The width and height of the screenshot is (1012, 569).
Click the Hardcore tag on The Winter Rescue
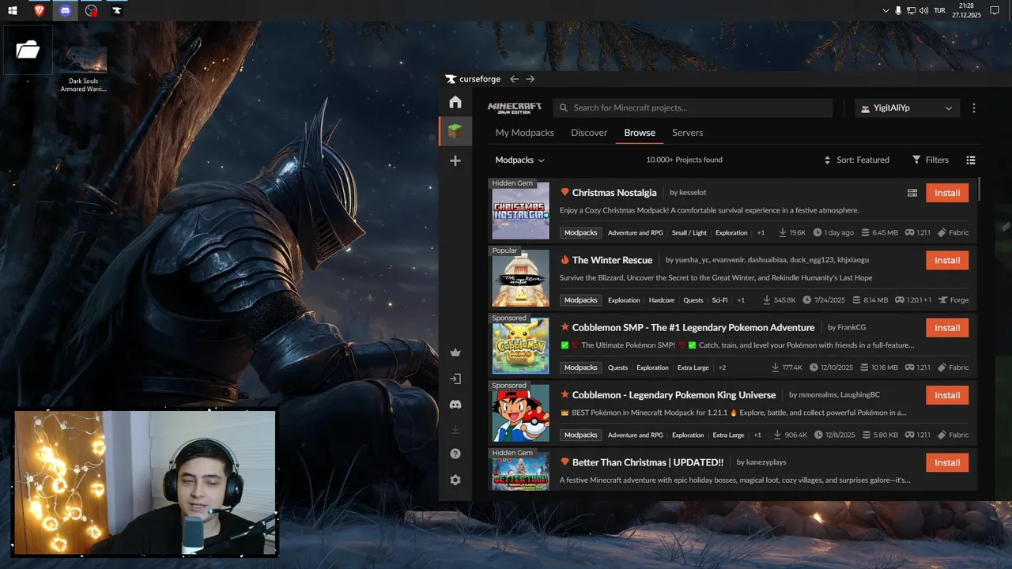coord(662,300)
